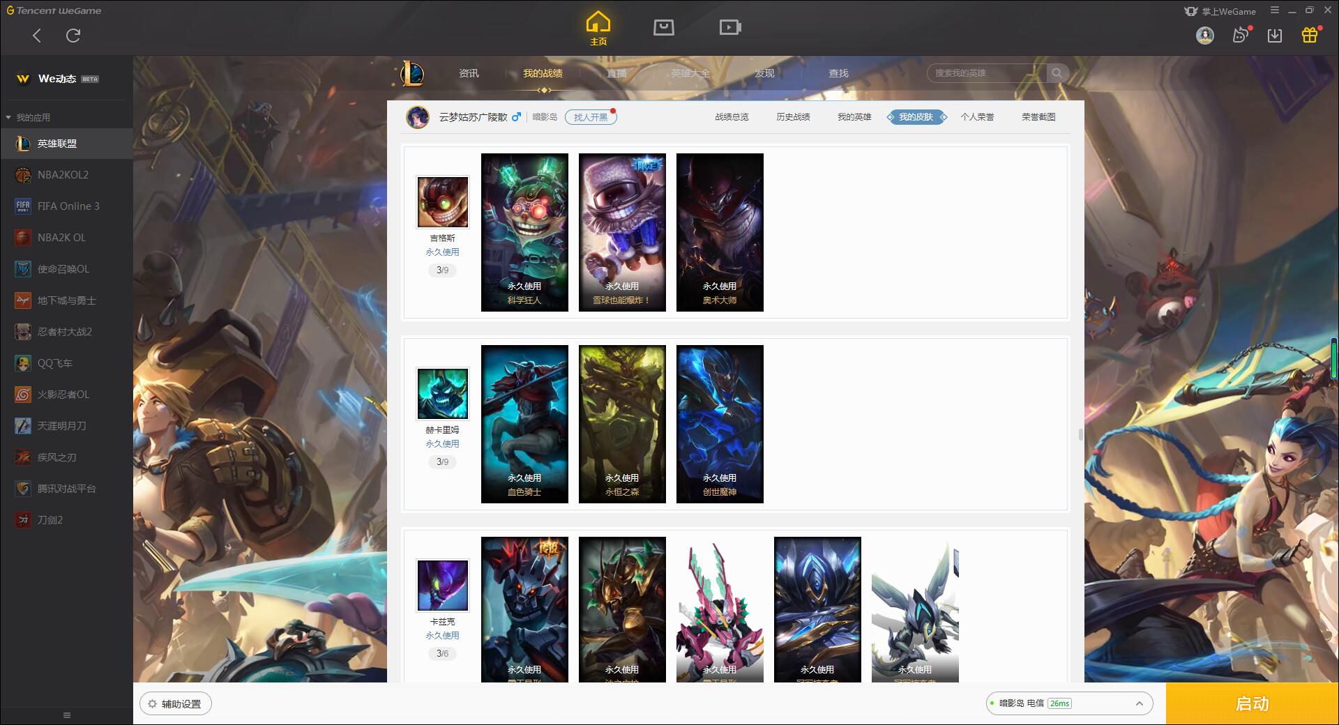Screen dimensions: 1339x725
Task: Open the 查找 navigation tab
Action: (838, 73)
